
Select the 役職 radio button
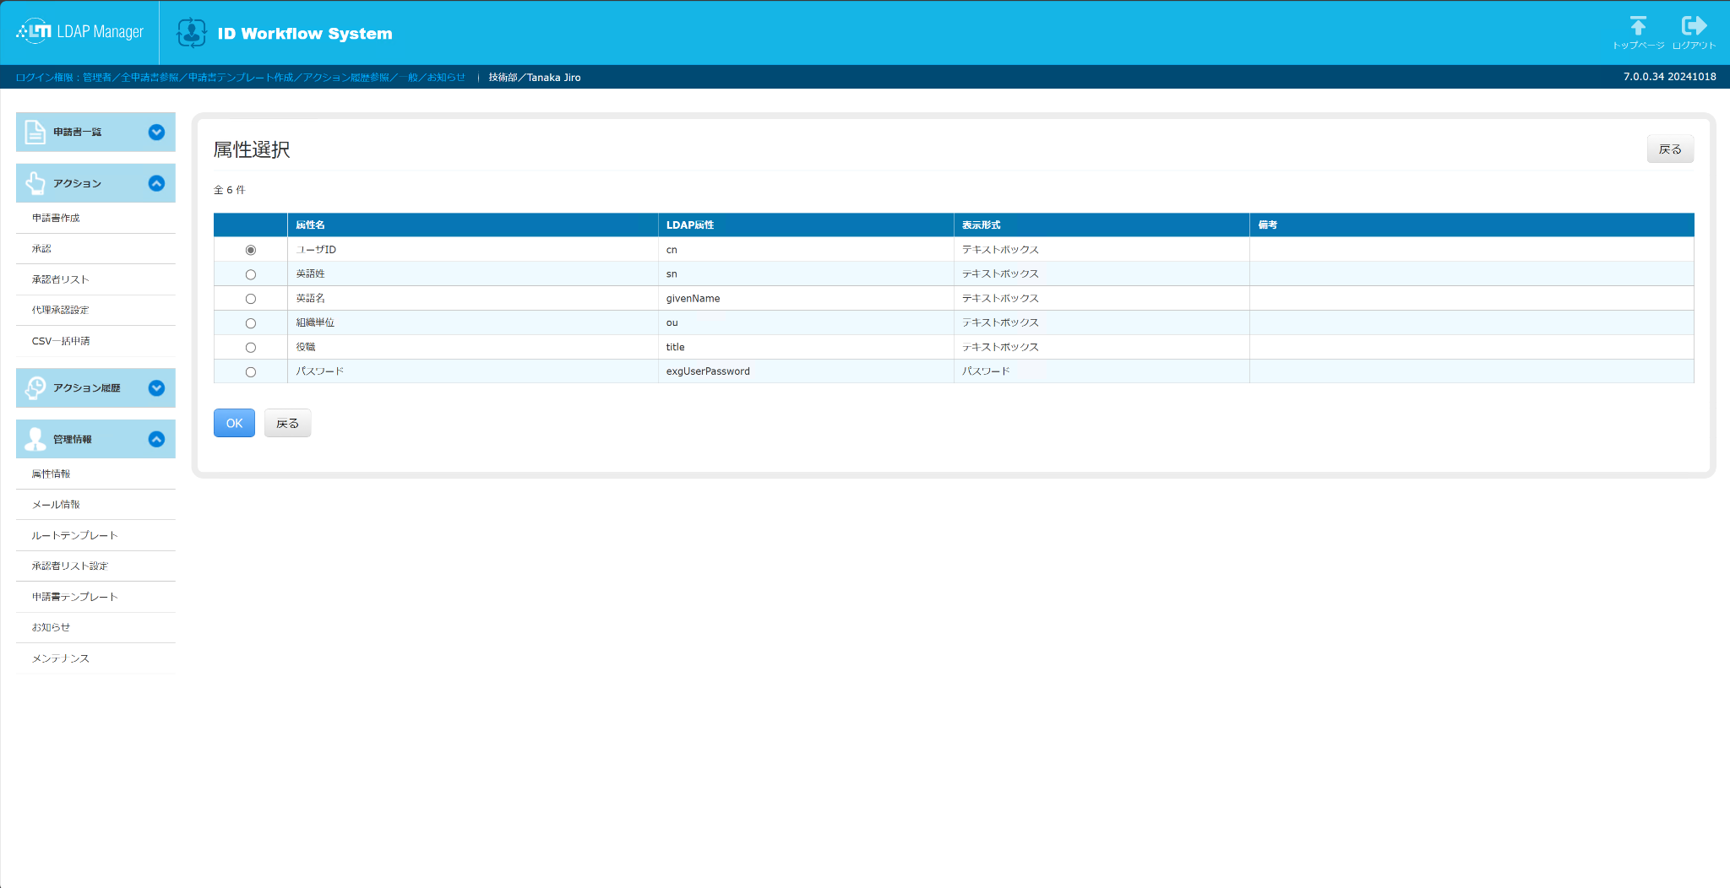[x=250, y=348]
